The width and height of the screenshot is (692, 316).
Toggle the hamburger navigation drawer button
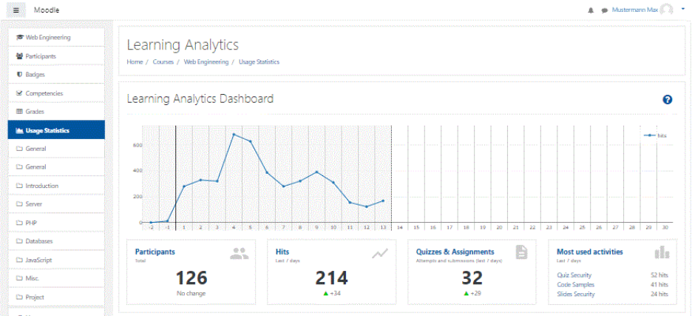(16, 10)
